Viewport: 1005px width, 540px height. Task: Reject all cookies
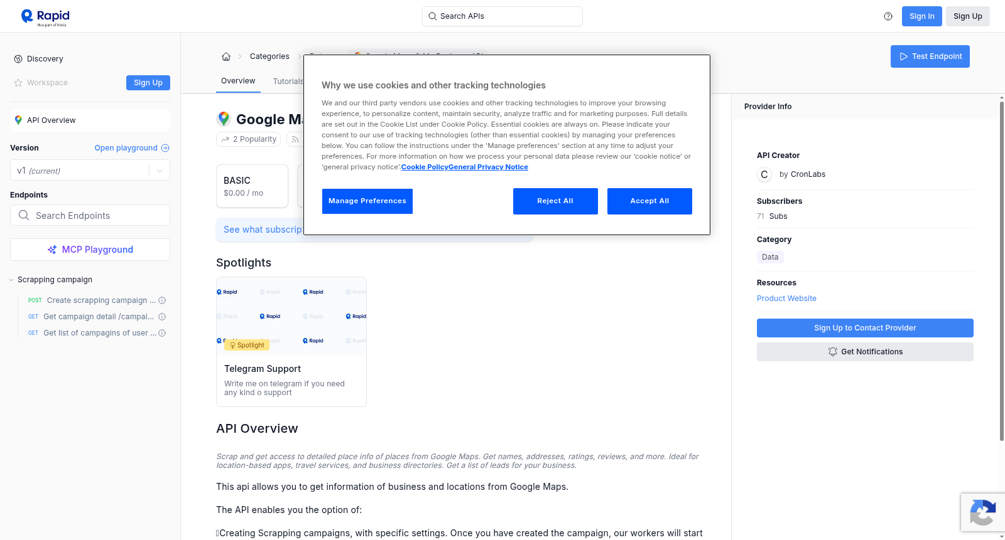click(555, 201)
